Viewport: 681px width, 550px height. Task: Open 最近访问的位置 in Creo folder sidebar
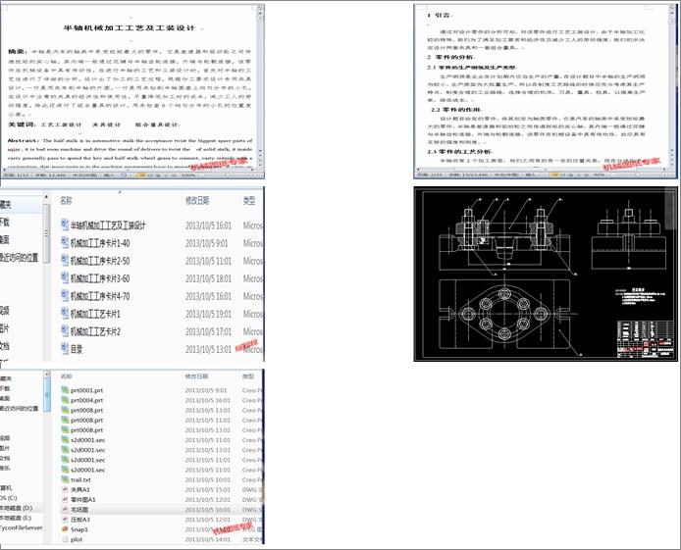[x=19, y=409]
